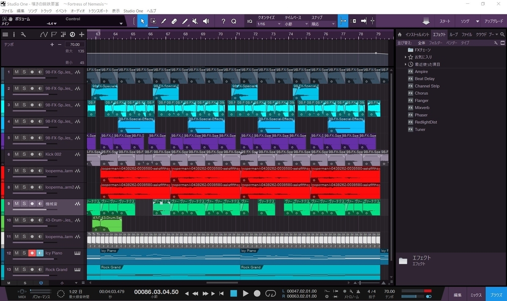507x301 pixels.
Task: Open the track inspector i icon
Action: [x=14, y=35]
